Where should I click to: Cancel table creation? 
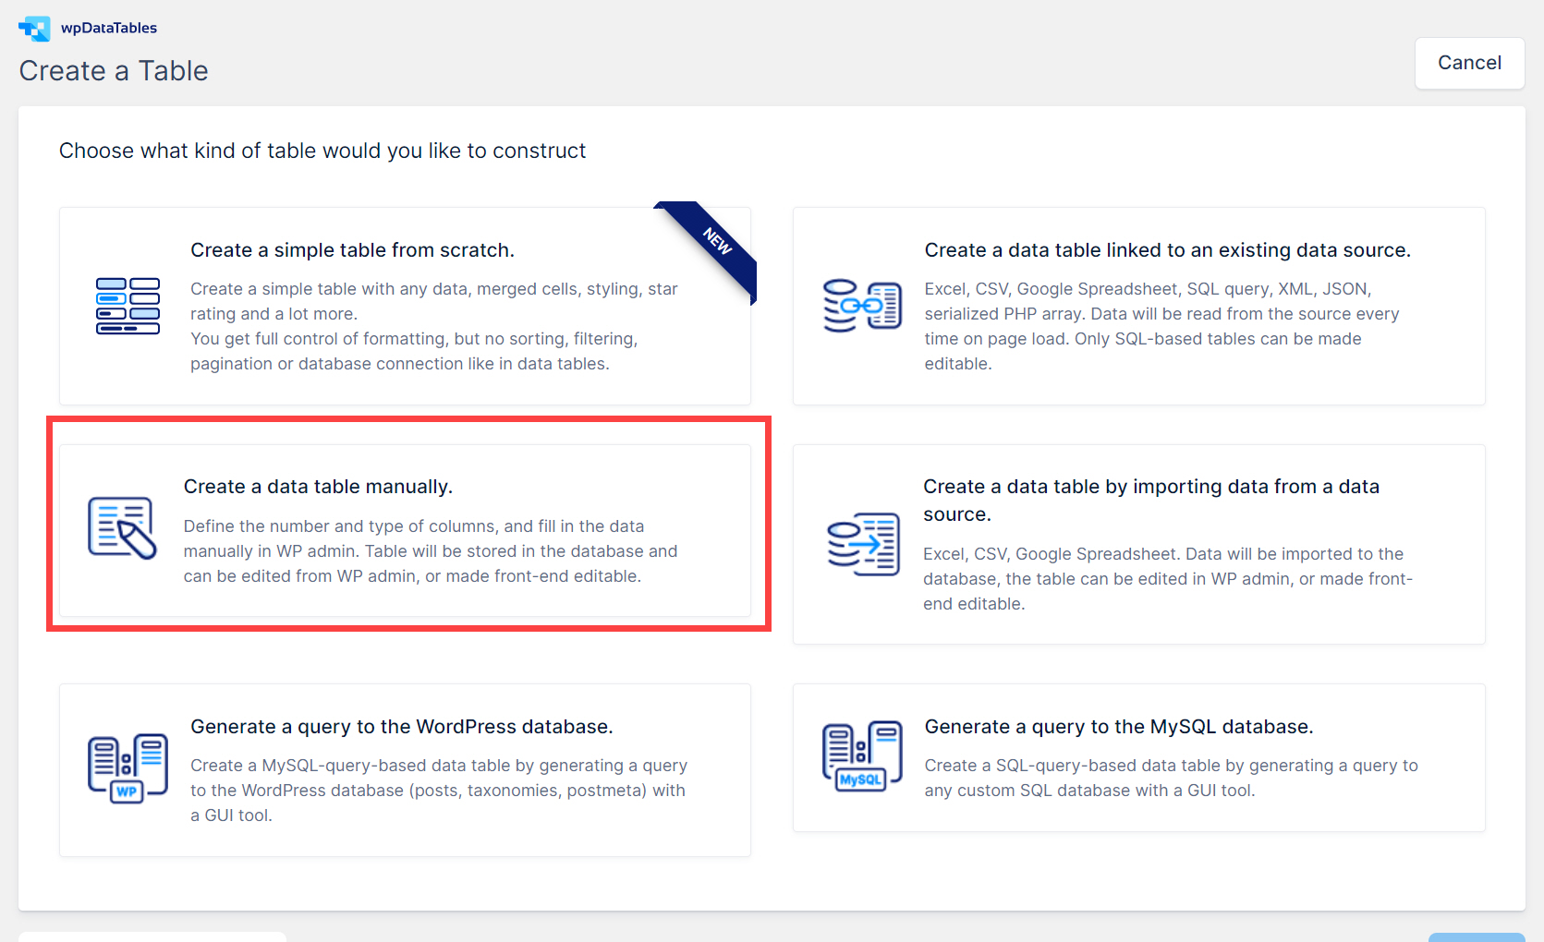(1469, 63)
